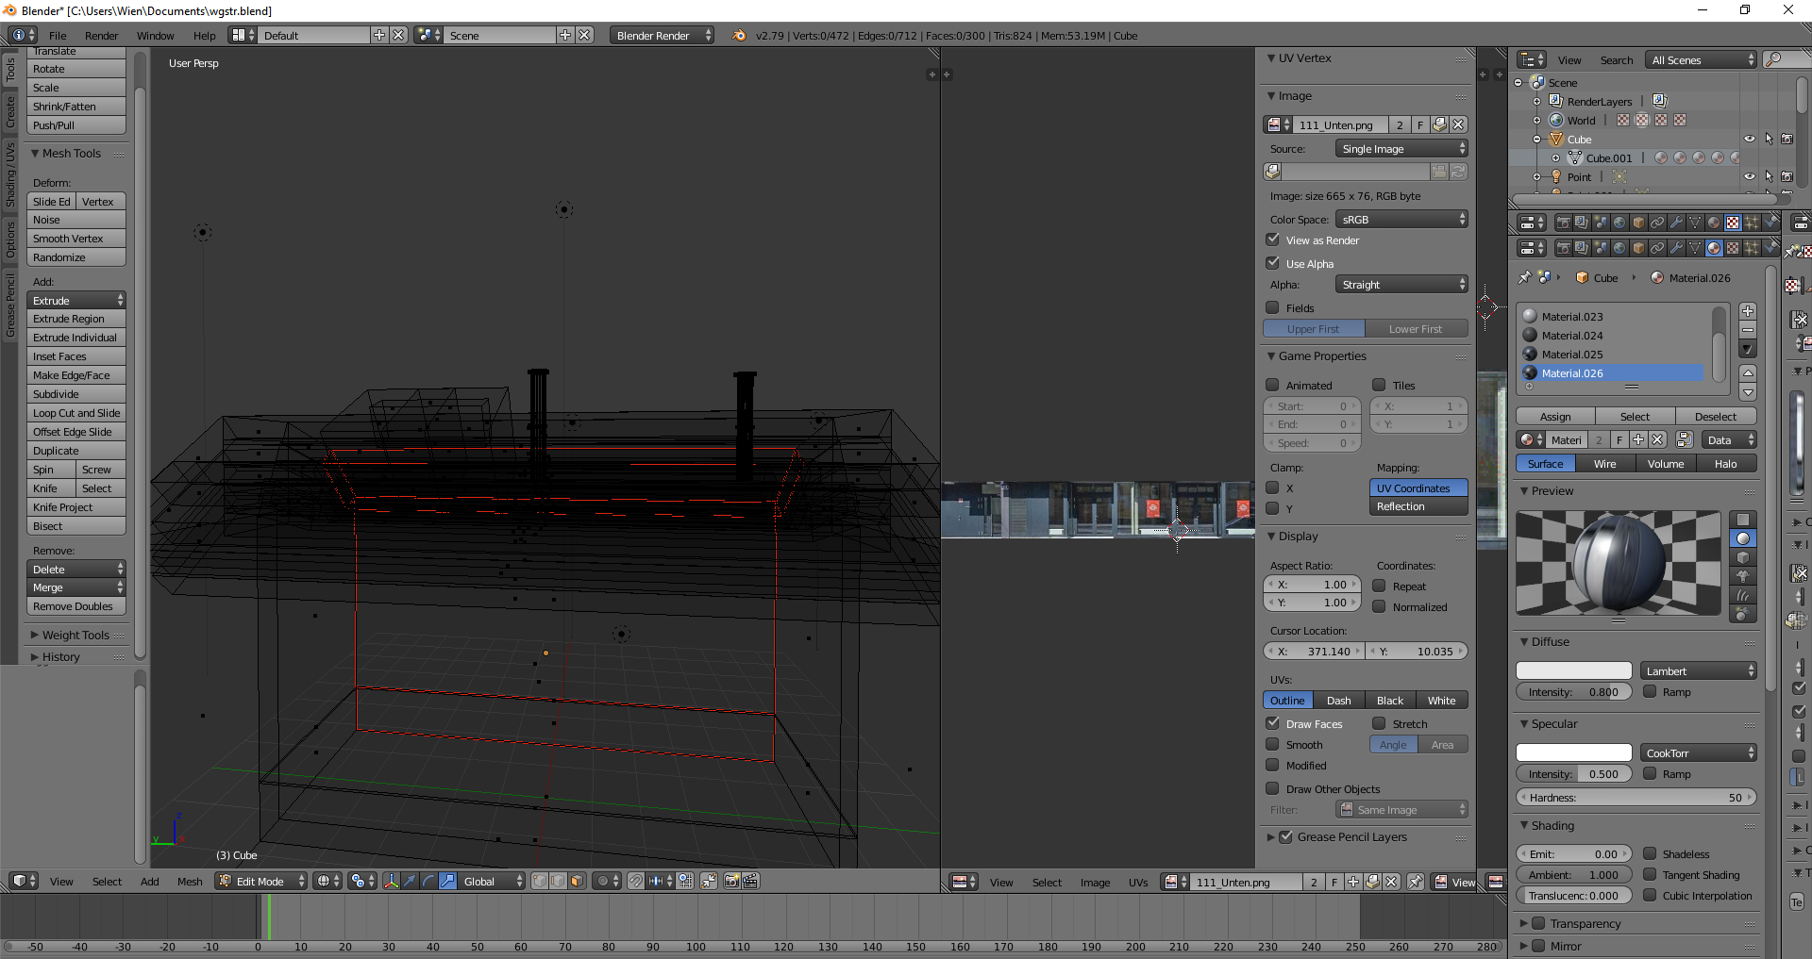Click the add material slot plus button
This screenshot has height=959, width=1812.
1748,311
